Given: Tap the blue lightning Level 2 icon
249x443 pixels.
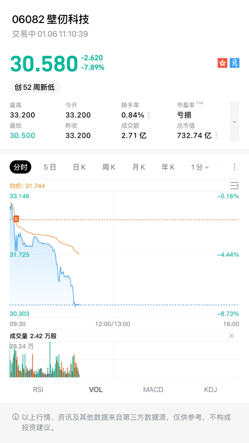Looking at the screenshot, I should (x=235, y=63).
